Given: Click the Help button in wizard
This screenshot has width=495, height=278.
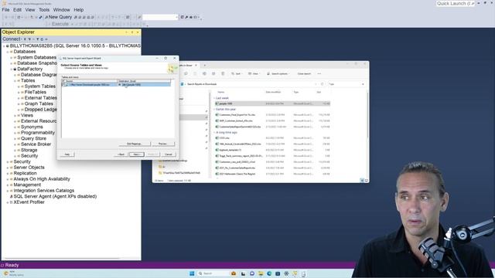Looking at the screenshot, I should click(67, 154).
